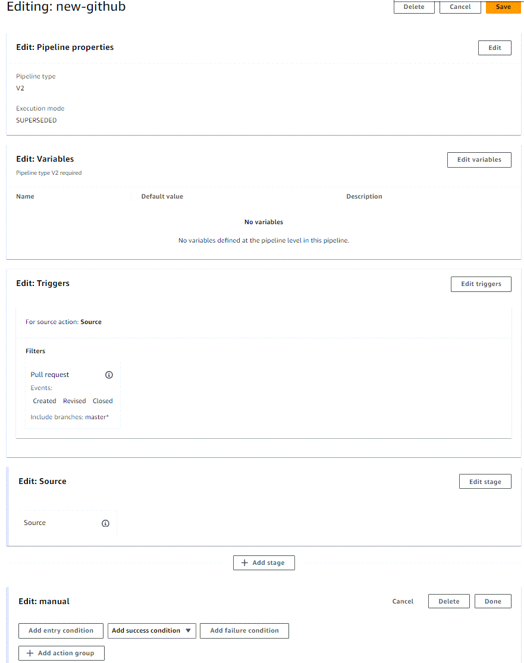524x663 pixels.
Task: Cancel editing the manual stage
Action: pos(403,601)
